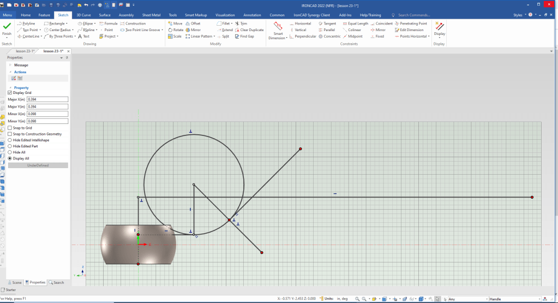558x303 pixels.
Task: Click the UnderDefined status button
Action: tap(38, 165)
